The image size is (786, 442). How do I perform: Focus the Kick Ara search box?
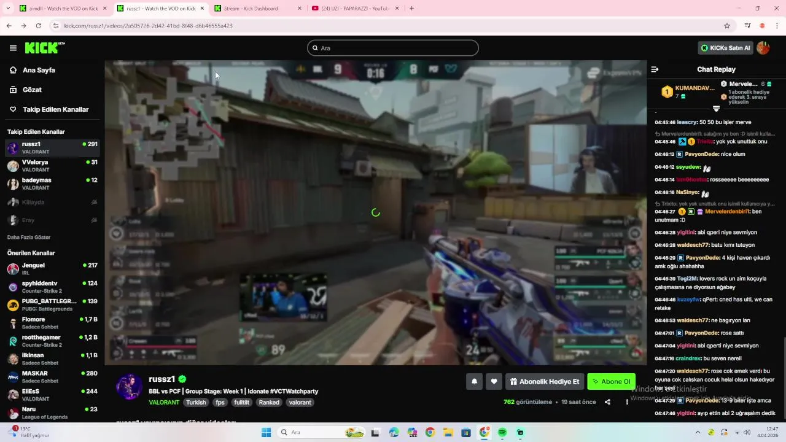tap(393, 48)
